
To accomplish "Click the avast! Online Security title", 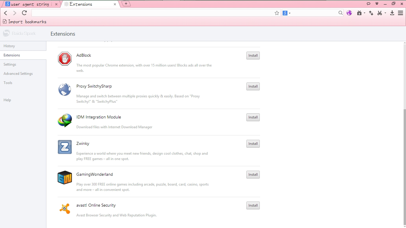I will [x=96, y=205].
